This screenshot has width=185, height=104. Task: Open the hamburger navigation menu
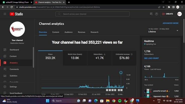5,14
